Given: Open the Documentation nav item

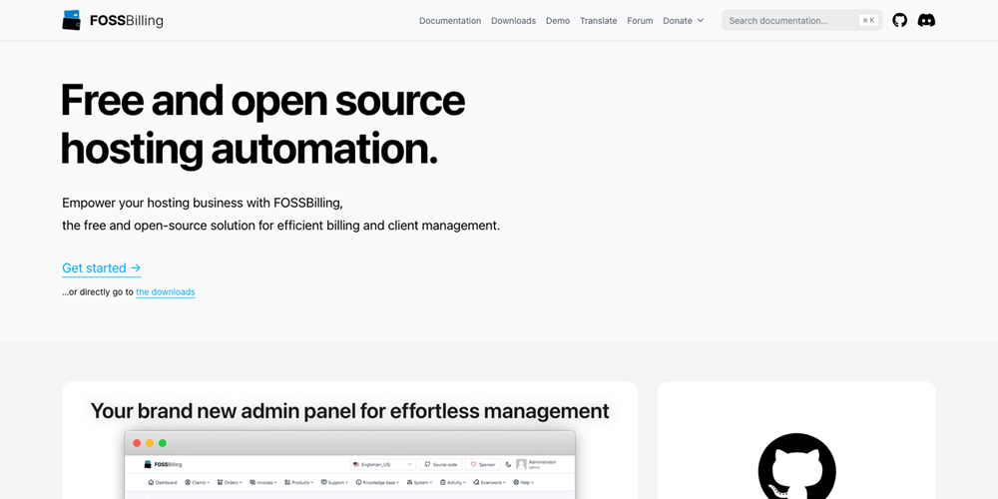Looking at the screenshot, I should pos(450,20).
